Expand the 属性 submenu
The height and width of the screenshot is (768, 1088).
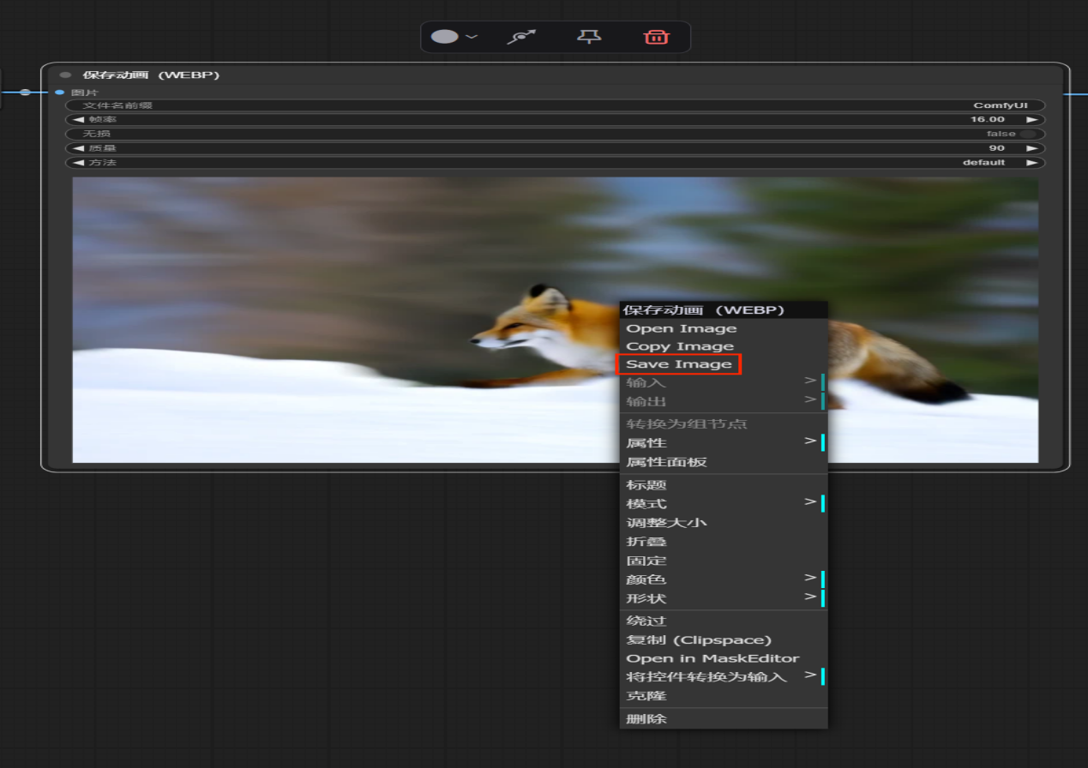(x=723, y=442)
